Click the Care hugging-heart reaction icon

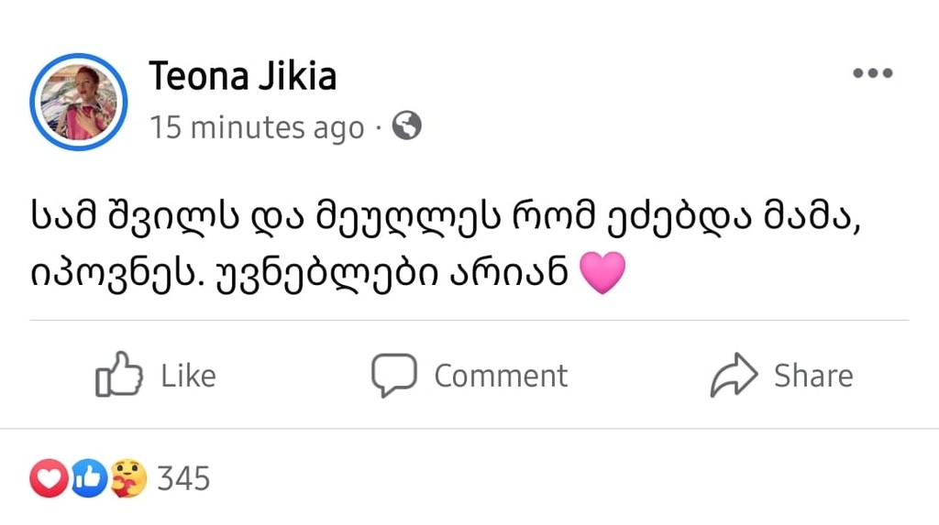(x=128, y=478)
